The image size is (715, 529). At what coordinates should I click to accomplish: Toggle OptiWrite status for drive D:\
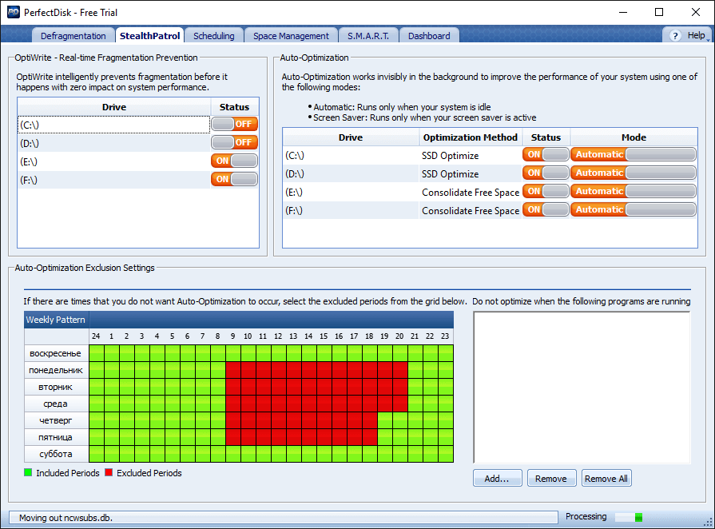pos(234,142)
